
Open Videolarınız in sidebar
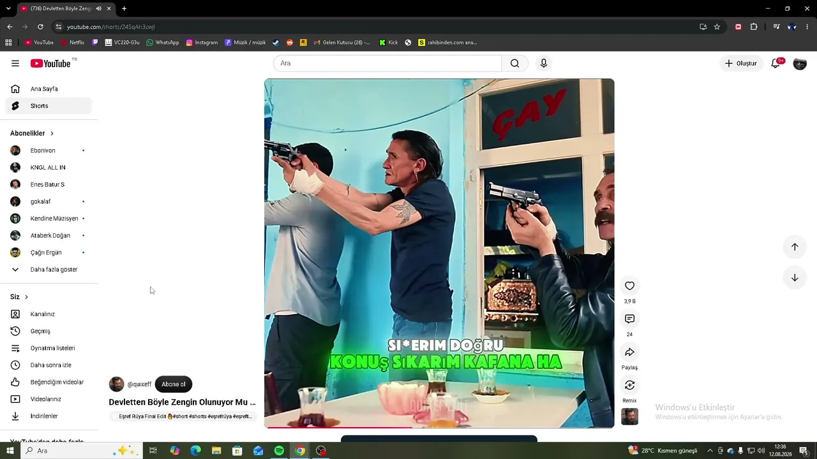pyautogui.click(x=49, y=399)
